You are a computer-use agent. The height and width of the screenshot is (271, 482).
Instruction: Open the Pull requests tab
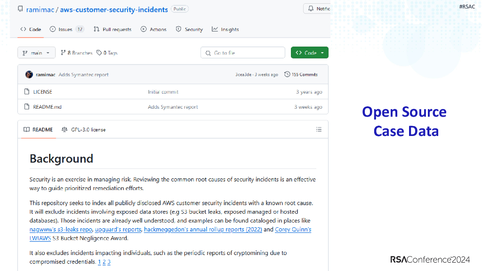(x=112, y=29)
